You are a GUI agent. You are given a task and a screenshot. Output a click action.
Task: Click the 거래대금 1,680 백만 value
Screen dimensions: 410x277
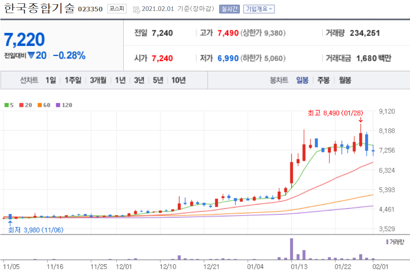pos(374,58)
